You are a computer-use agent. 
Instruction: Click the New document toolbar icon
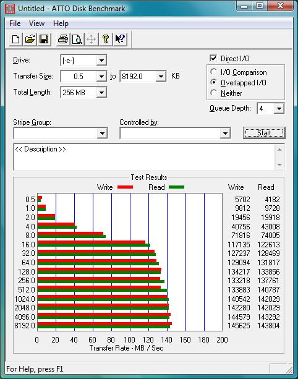[x=15, y=39]
